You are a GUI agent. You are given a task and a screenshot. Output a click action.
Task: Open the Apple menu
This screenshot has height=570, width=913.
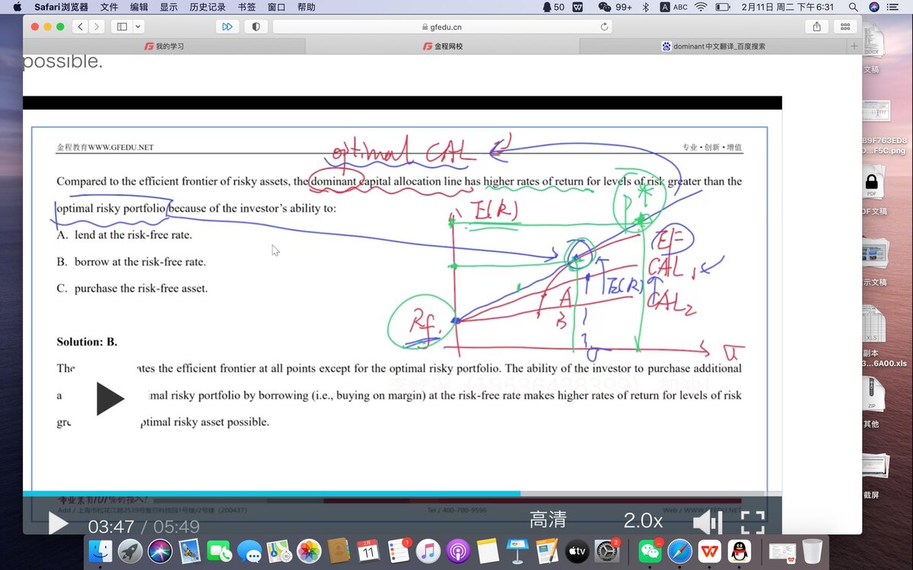point(17,7)
